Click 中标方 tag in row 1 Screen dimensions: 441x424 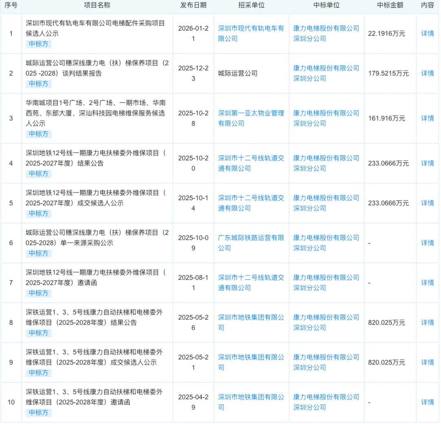38,44
